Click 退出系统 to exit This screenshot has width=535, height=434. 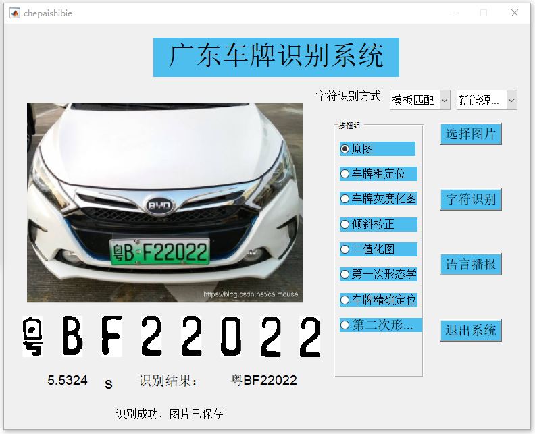click(x=471, y=330)
